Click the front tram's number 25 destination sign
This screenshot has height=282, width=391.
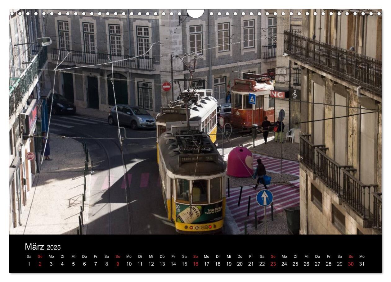(198, 159)
